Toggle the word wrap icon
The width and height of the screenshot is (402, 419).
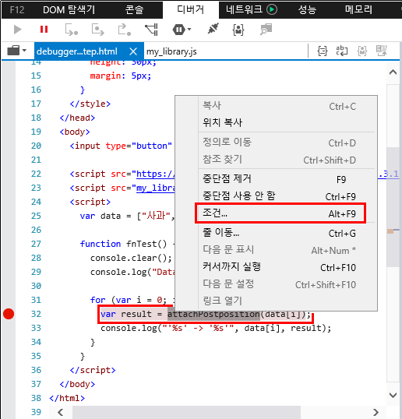click(x=342, y=51)
